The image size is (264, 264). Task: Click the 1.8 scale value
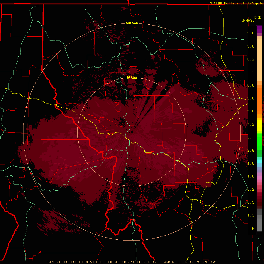251,163
